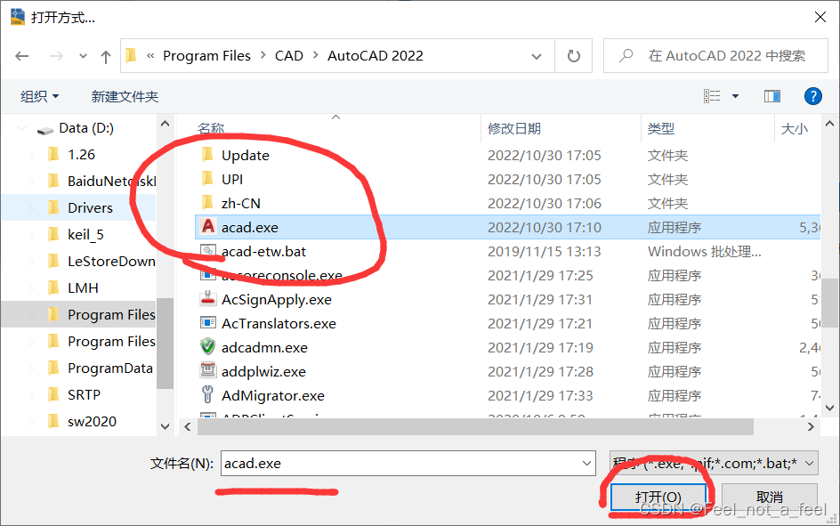Select the Update folder icon
This screenshot has width=840, height=526.
[207, 155]
